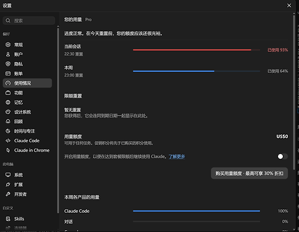Click 搜索 search field text area
This screenshot has height=232, width=299.
29,20
